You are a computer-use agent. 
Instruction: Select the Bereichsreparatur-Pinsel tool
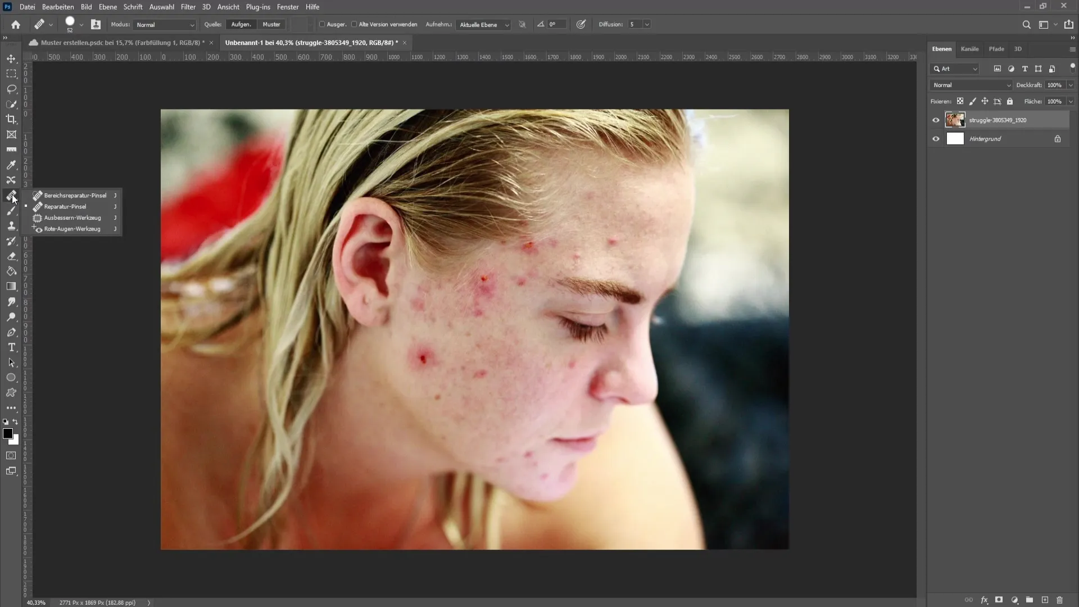[74, 195]
